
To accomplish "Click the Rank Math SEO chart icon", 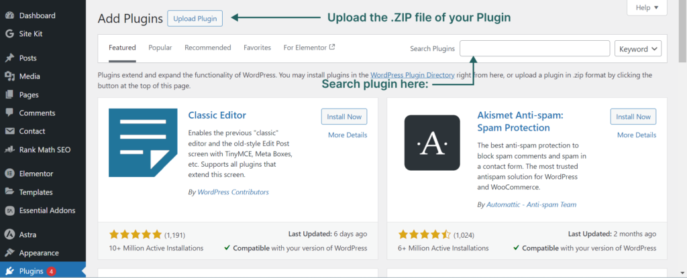I will [x=9, y=150].
